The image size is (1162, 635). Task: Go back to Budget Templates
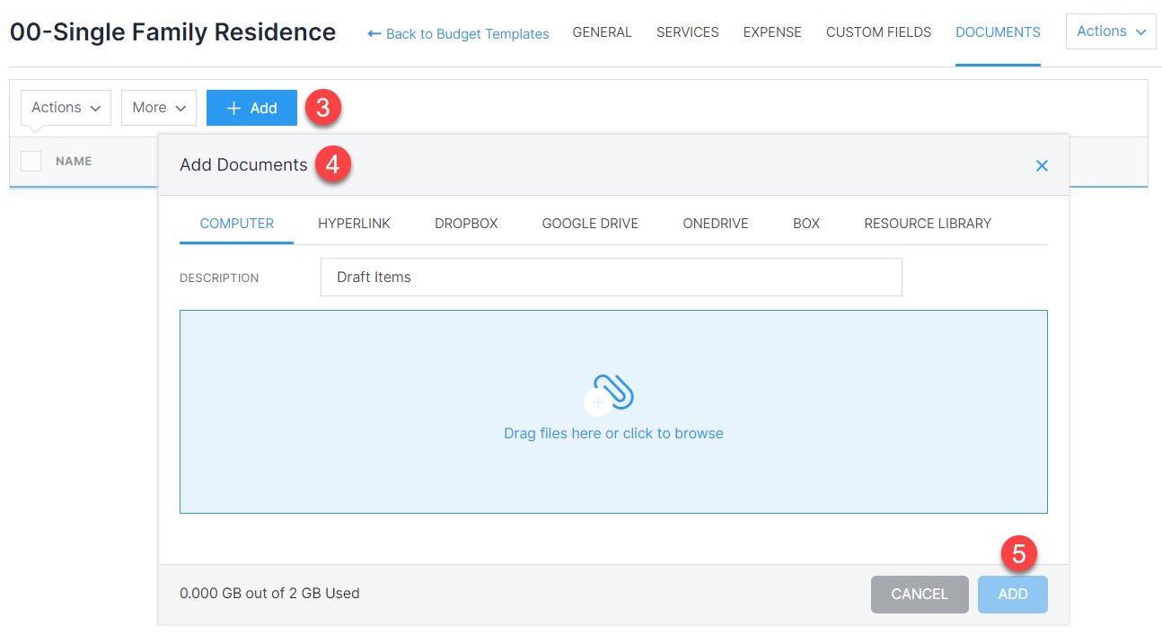point(458,33)
